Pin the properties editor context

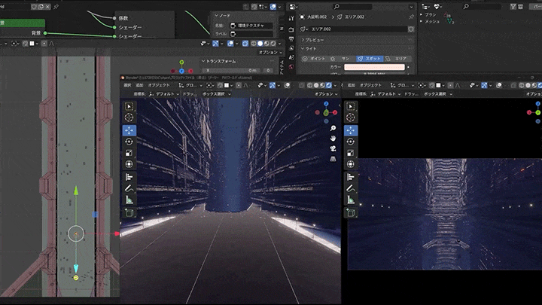coord(411,17)
